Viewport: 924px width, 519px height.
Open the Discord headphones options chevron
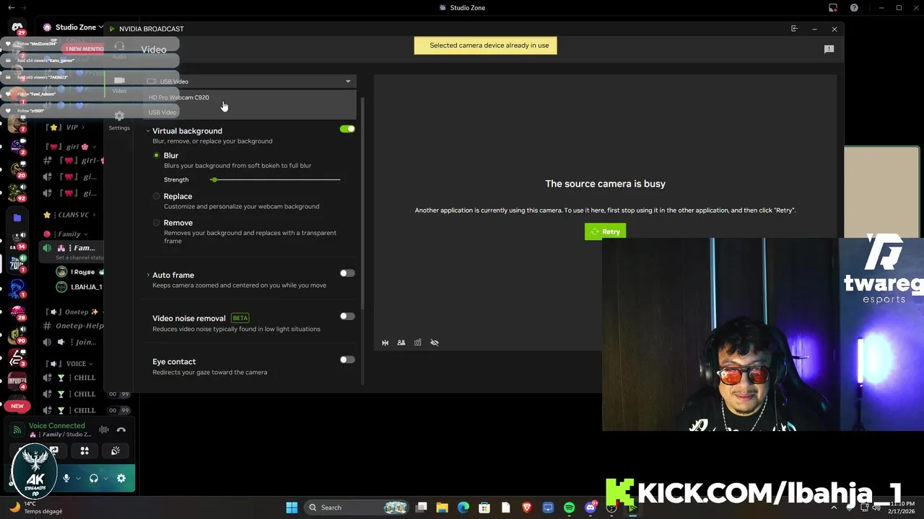106,478
